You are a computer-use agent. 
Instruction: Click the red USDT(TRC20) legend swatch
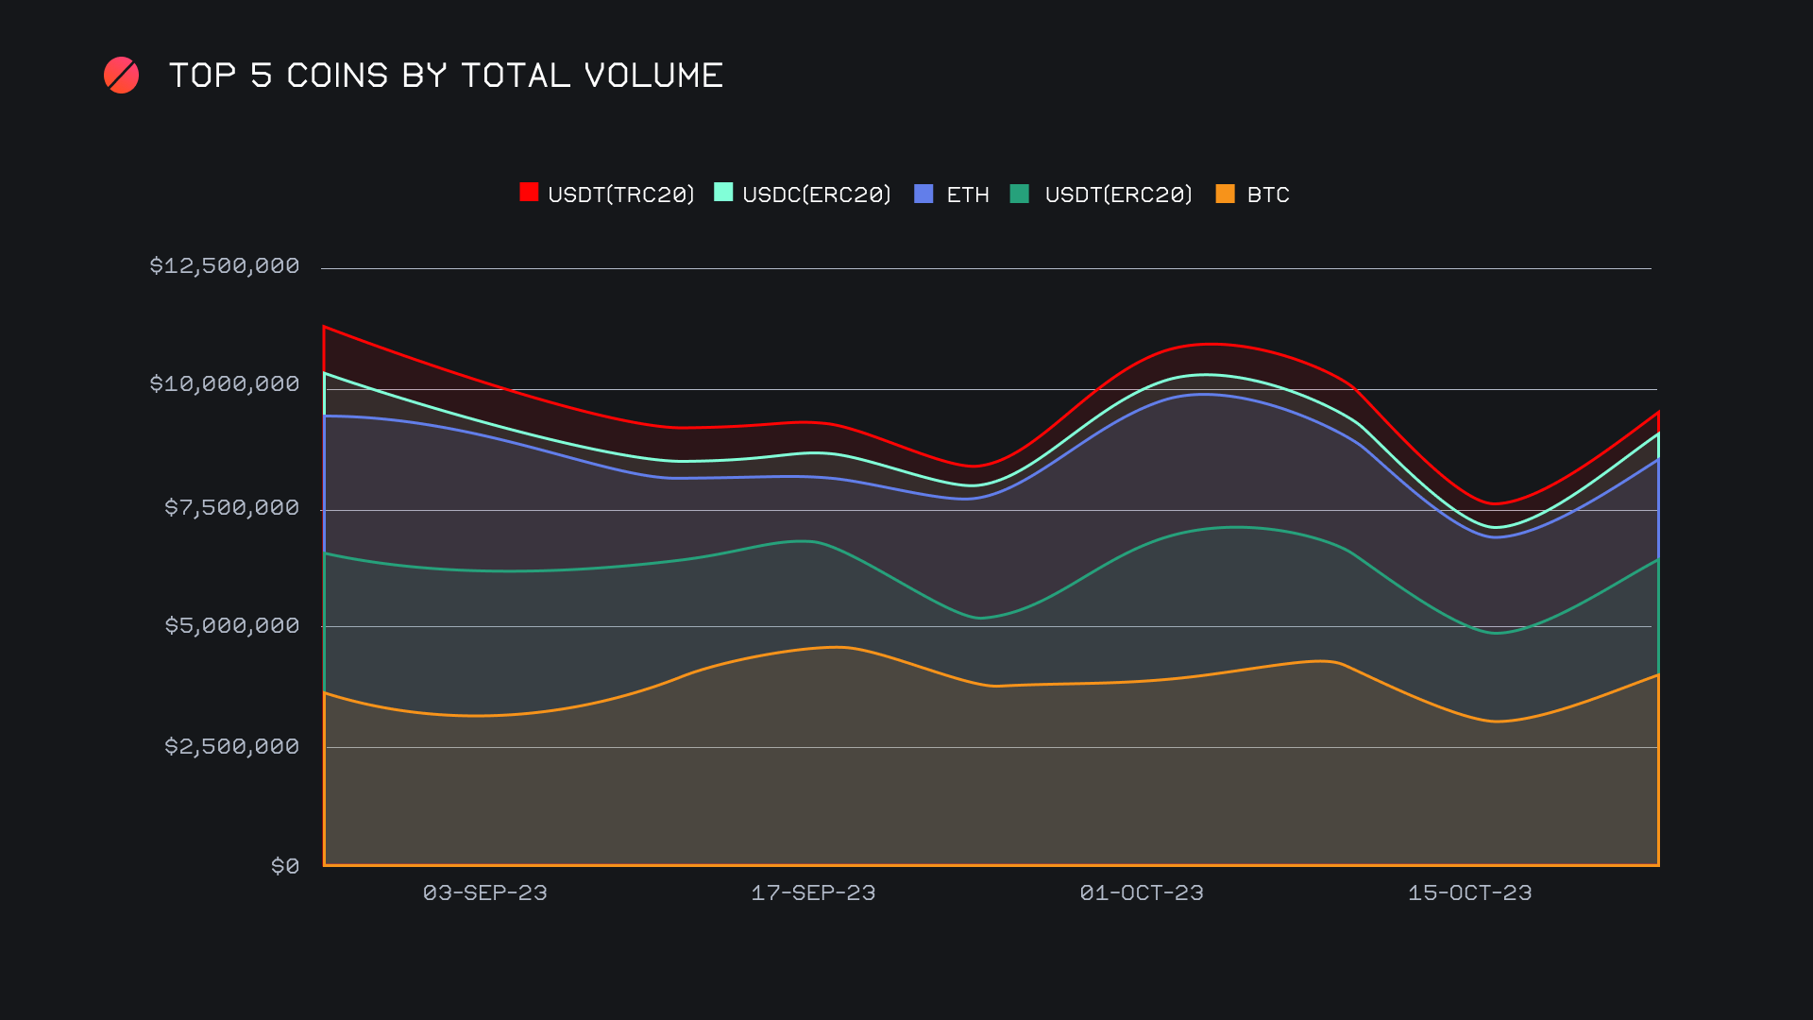click(x=529, y=193)
